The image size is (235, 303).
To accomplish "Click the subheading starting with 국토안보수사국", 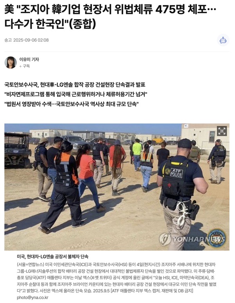I will click(75, 84).
